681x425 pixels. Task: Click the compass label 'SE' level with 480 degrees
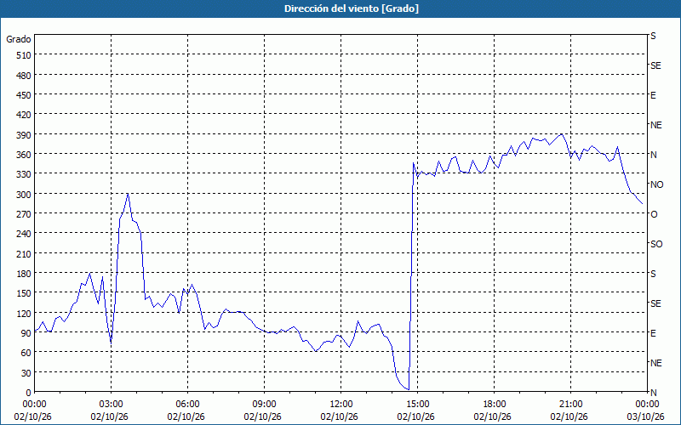655,66
